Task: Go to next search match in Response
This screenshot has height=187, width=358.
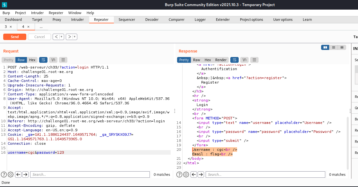Action: pos(201,175)
